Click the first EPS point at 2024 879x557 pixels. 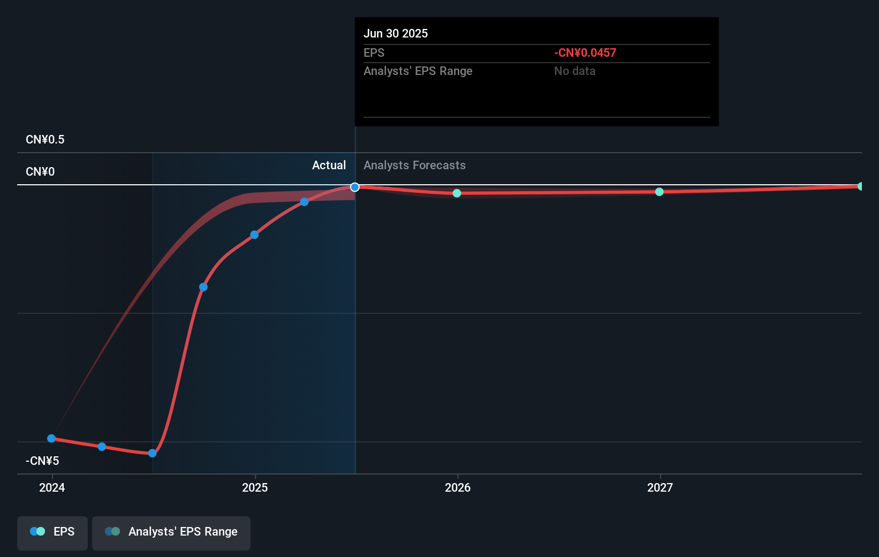51,438
